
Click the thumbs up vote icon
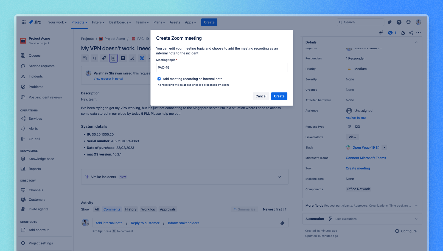click(x=403, y=33)
